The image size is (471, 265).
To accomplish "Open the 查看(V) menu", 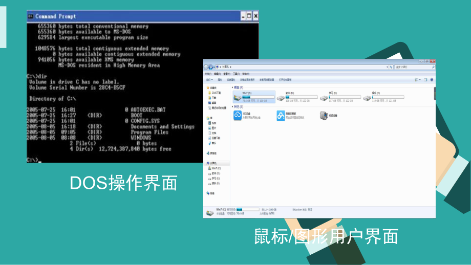I will coord(227,74).
